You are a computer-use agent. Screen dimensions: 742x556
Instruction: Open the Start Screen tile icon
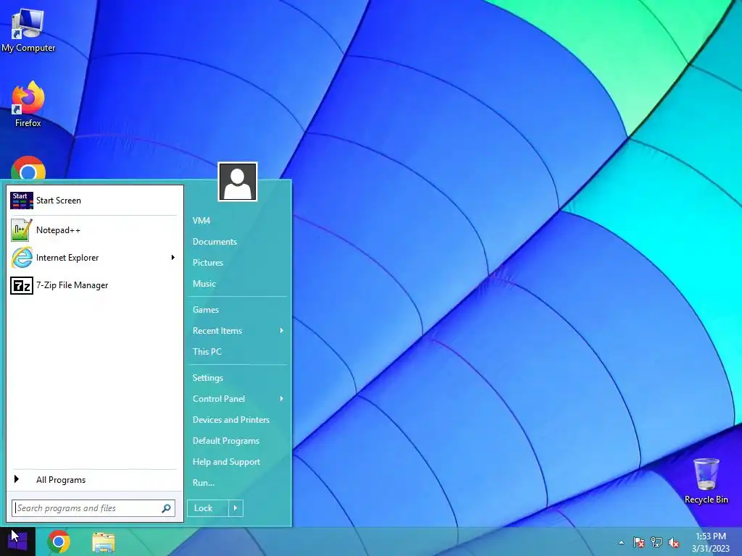click(x=22, y=201)
